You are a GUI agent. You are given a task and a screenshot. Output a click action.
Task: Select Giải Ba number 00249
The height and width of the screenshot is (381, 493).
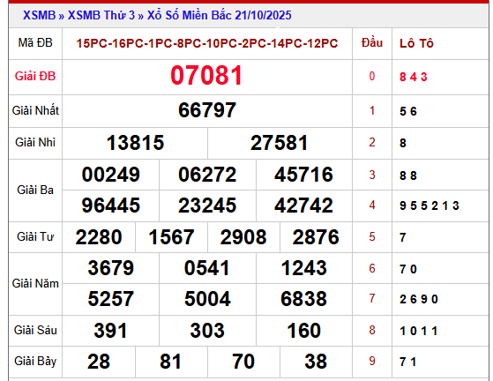(110, 175)
